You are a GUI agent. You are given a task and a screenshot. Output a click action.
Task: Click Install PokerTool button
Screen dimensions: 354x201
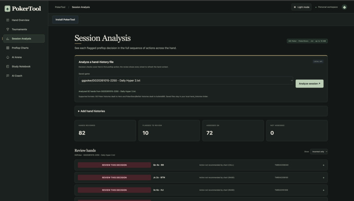(x=65, y=20)
